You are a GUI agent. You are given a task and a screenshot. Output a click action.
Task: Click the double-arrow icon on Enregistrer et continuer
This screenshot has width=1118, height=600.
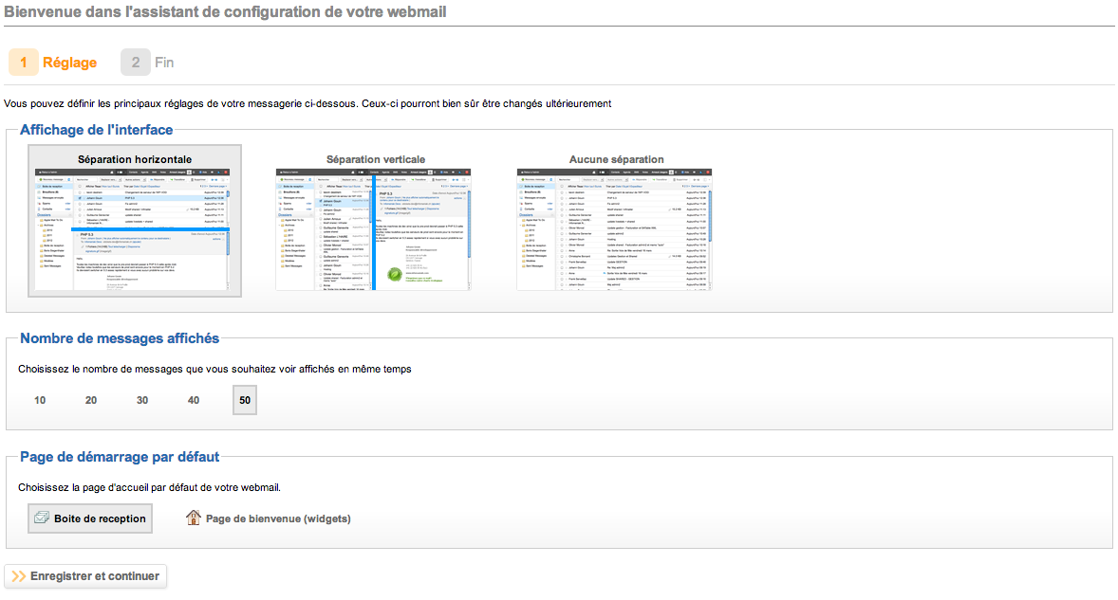click(x=18, y=575)
